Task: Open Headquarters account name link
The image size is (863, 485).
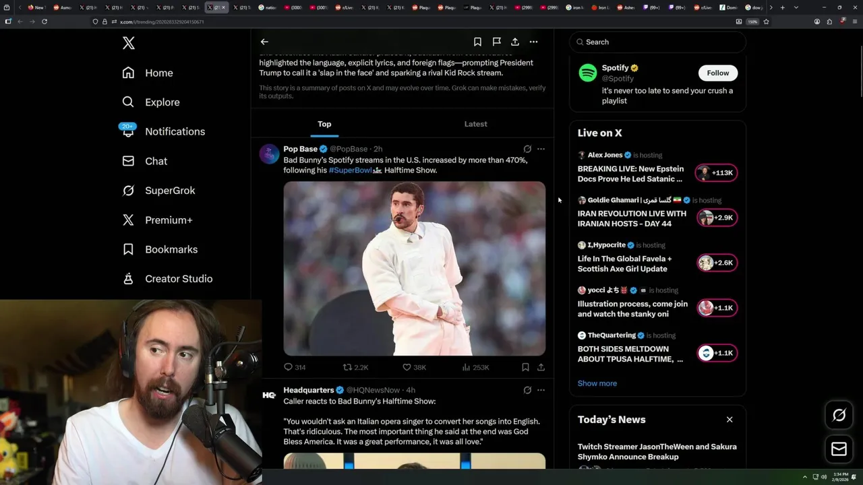Action: coord(308,390)
